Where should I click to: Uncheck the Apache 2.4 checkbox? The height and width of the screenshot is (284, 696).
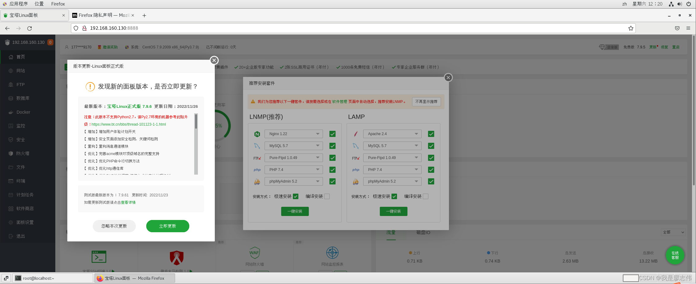[431, 134]
